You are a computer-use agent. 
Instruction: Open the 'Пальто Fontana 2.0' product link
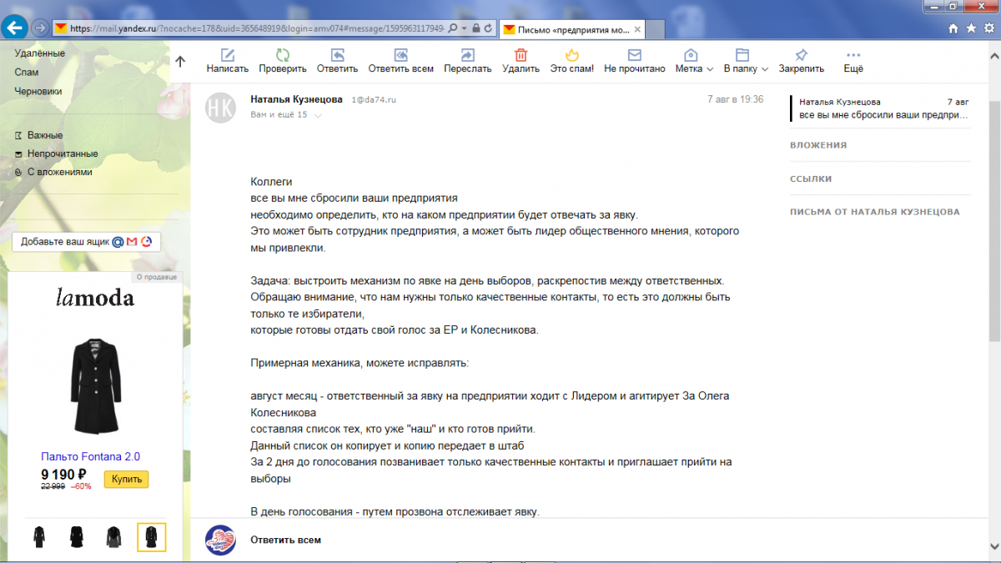90,456
